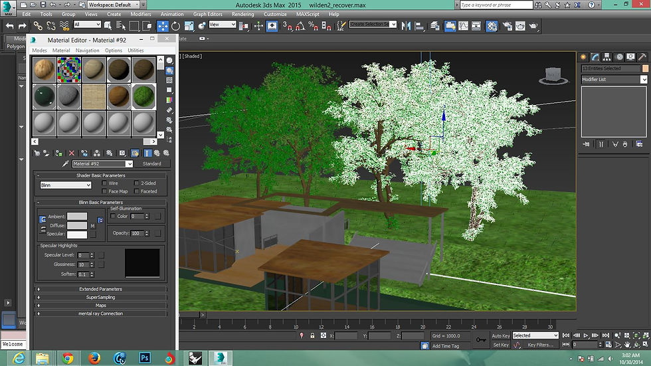
Task: Pick material from object with eyedropper
Action: (65, 163)
